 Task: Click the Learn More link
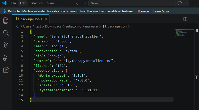click(161, 11)
